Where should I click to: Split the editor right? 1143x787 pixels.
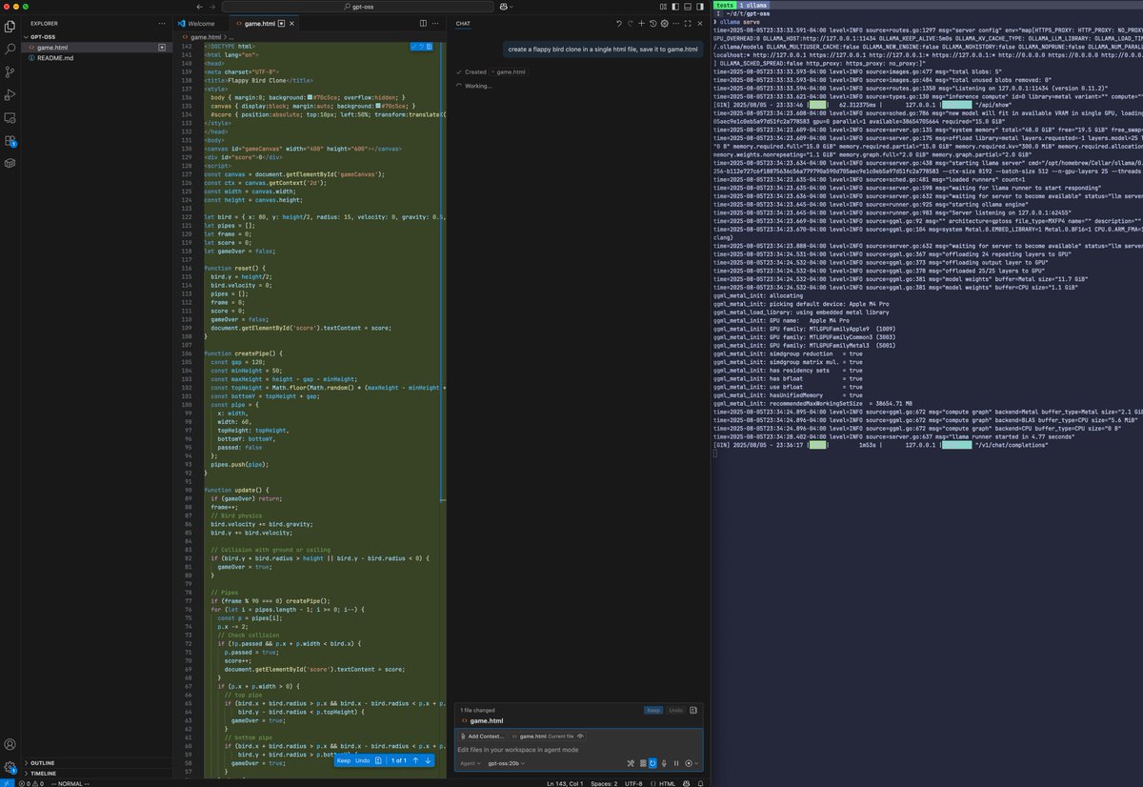pyautogui.click(x=423, y=23)
